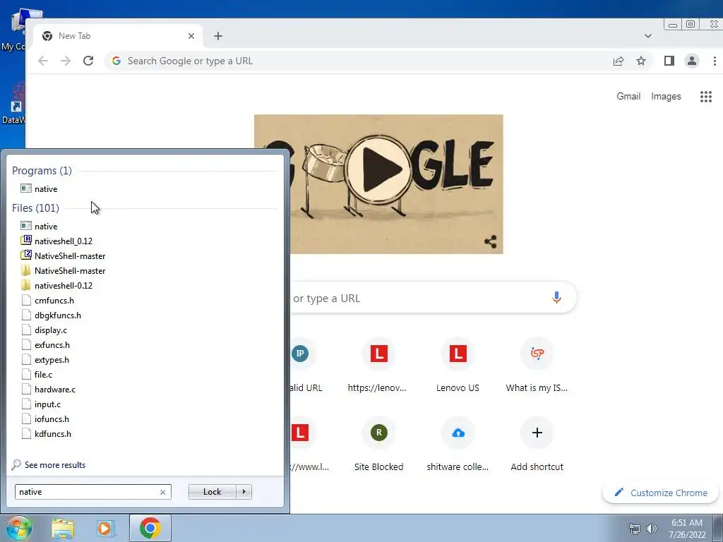Toggle Chrome side panel
The height and width of the screenshot is (542, 723).
pos(669,61)
